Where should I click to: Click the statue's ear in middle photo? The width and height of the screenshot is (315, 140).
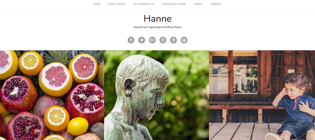tap(128, 87)
